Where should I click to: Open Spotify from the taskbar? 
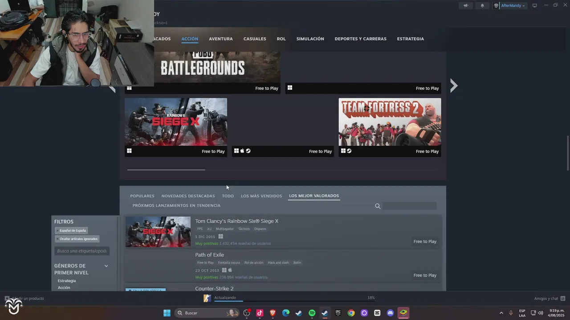pyautogui.click(x=312, y=313)
